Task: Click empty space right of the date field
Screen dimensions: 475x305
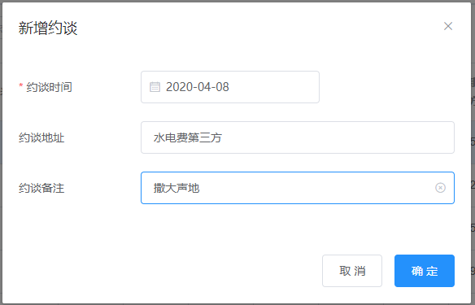Action: [x=388, y=87]
